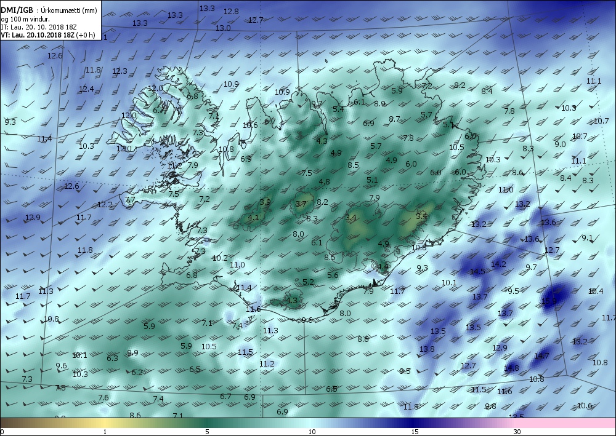The image size is (616, 436).
Task: Click the 7.6 value on the map
Action: point(103,398)
